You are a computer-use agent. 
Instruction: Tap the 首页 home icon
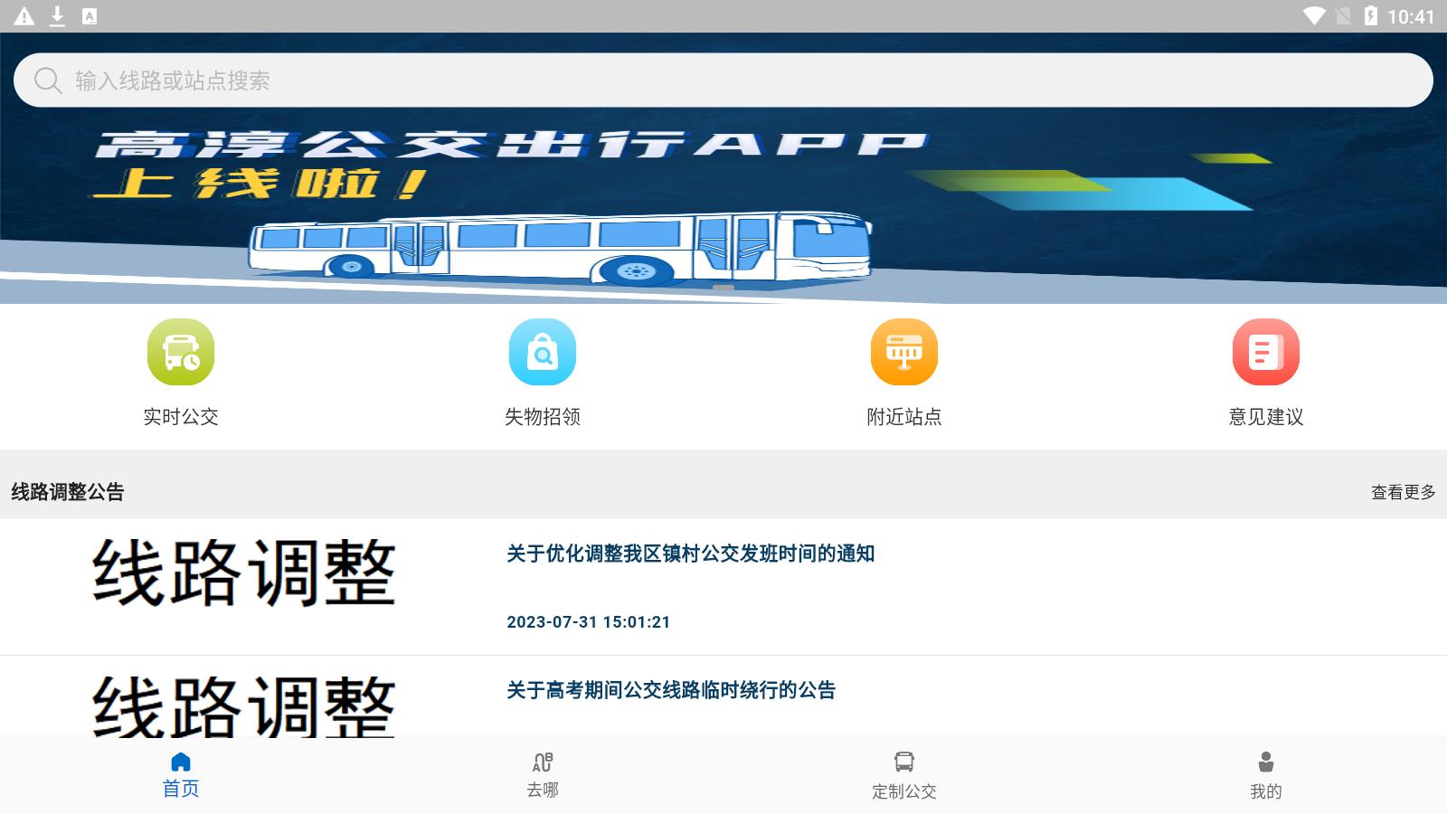pyautogui.click(x=181, y=762)
